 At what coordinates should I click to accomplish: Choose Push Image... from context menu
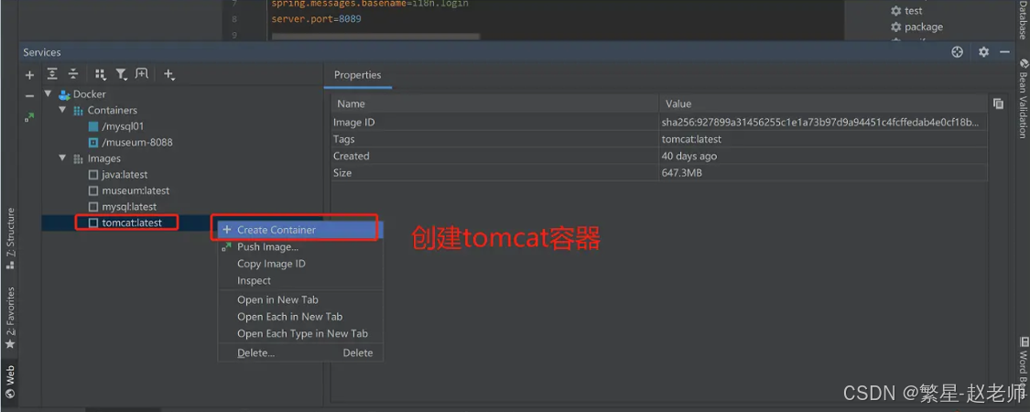tap(300, 247)
